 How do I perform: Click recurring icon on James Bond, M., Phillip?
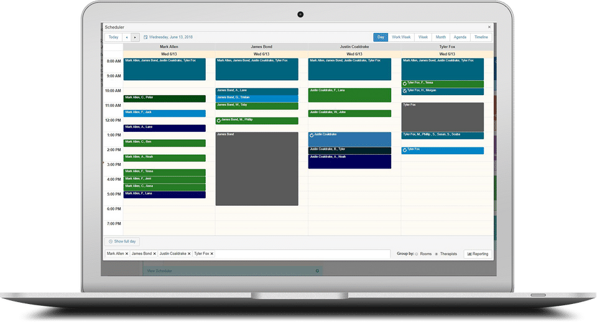pyautogui.click(x=218, y=121)
